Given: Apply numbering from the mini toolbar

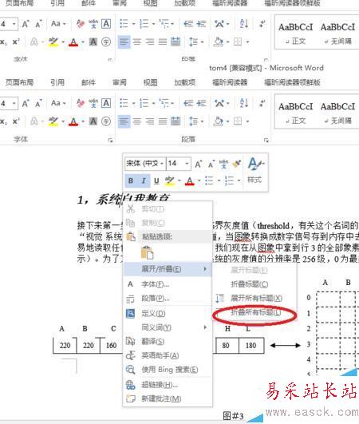Looking at the screenshot, I should 229,180.
